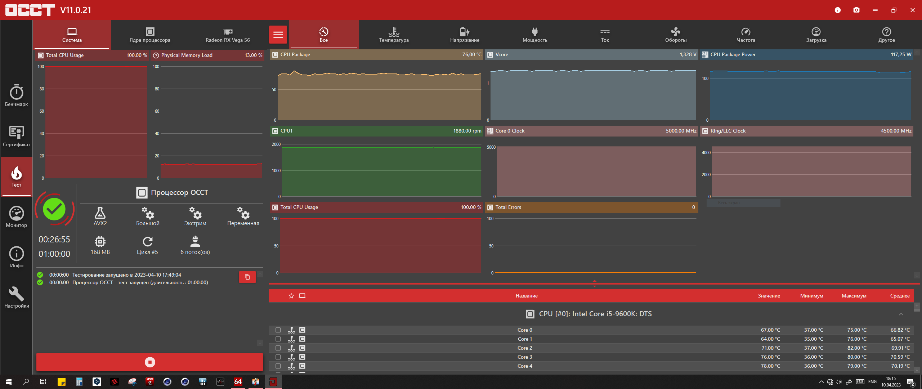Open the Monitor section in sidebar
The image size is (922, 389).
(16, 216)
